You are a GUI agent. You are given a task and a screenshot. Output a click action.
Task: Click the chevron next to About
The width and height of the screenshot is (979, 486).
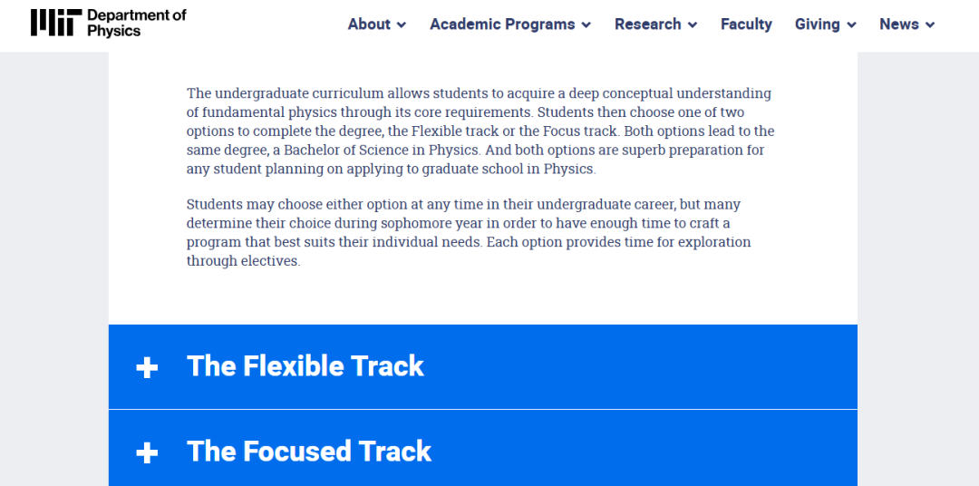pyautogui.click(x=402, y=25)
